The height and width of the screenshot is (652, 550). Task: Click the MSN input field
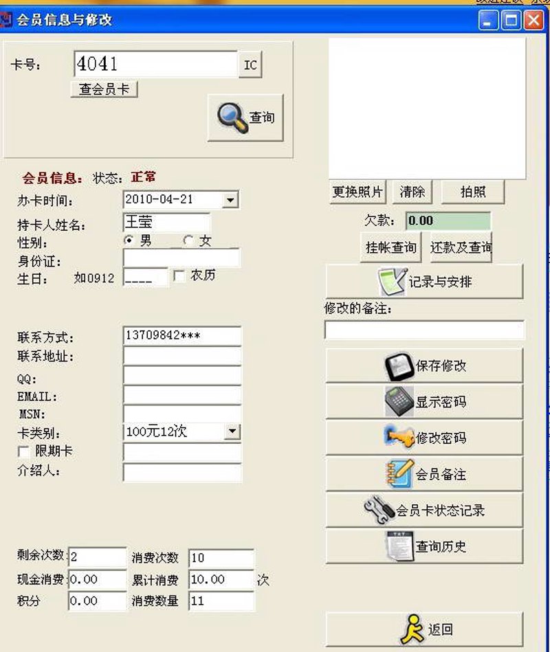click(x=182, y=414)
